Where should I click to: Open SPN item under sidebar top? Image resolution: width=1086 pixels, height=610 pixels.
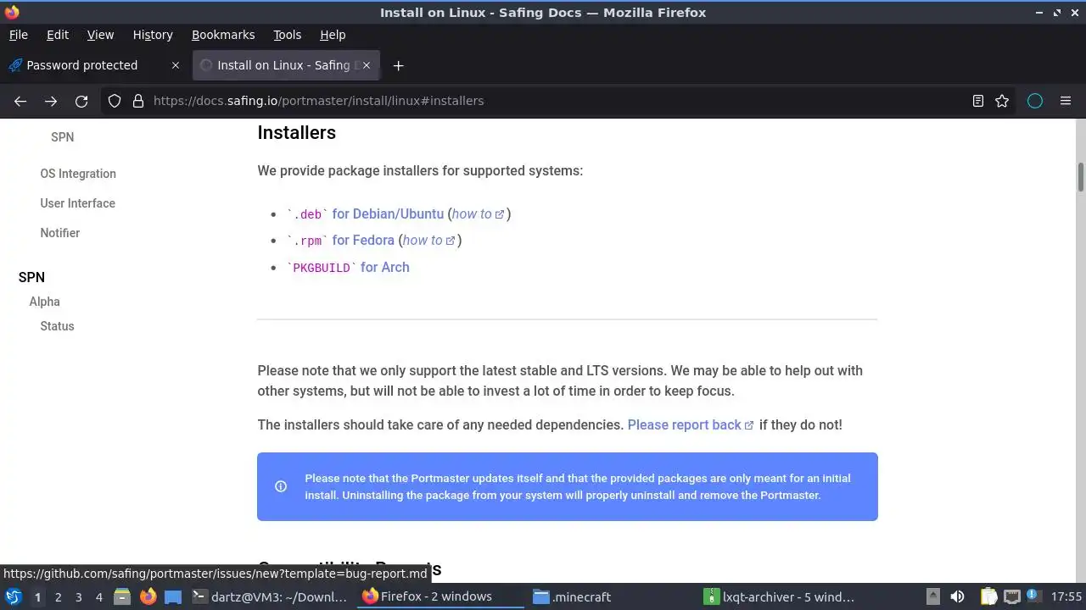pyautogui.click(x=62, y=137)
